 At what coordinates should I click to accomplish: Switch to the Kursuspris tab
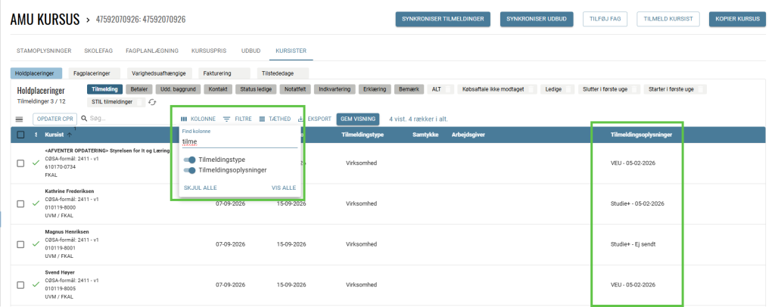coord(208,51)
